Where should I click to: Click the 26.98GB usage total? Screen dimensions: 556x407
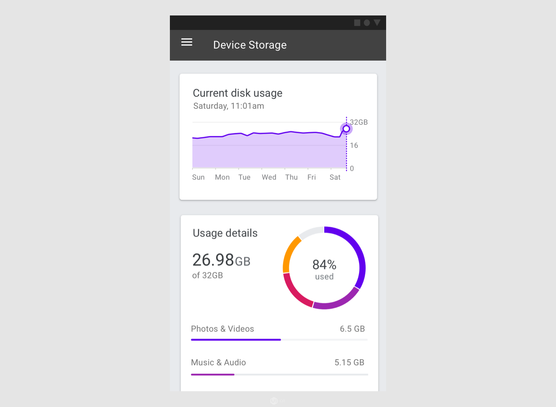221,260
